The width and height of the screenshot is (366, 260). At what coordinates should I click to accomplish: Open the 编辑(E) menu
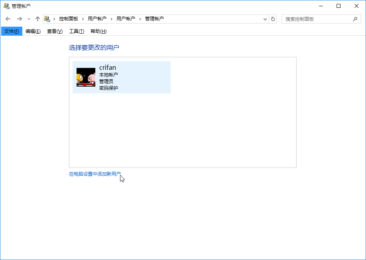point(33,31)
